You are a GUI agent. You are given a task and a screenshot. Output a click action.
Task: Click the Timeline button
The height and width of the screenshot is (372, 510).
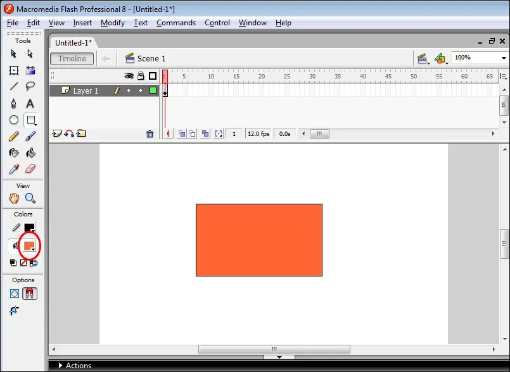pos(72,59)
